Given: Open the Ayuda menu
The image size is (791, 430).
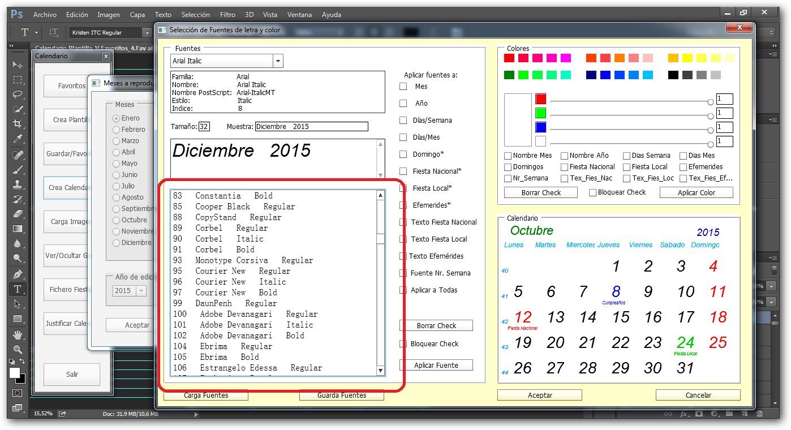Looking at the screenshot, I should tap(331, 15).
